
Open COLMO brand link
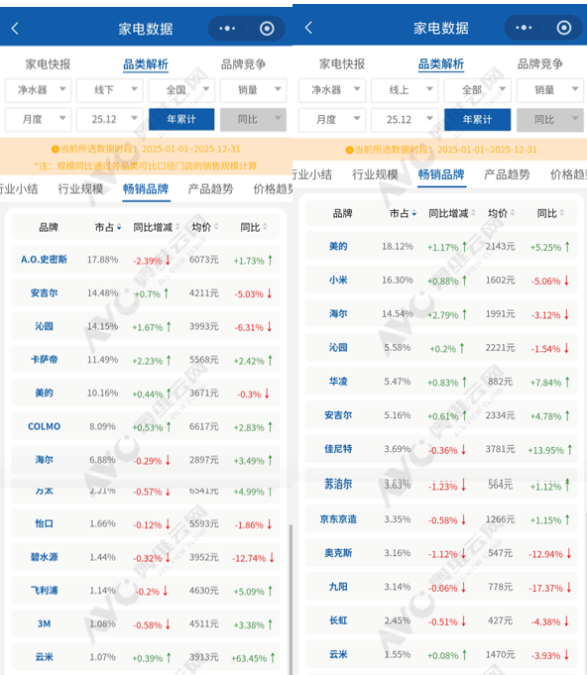[x=44, y=426]
